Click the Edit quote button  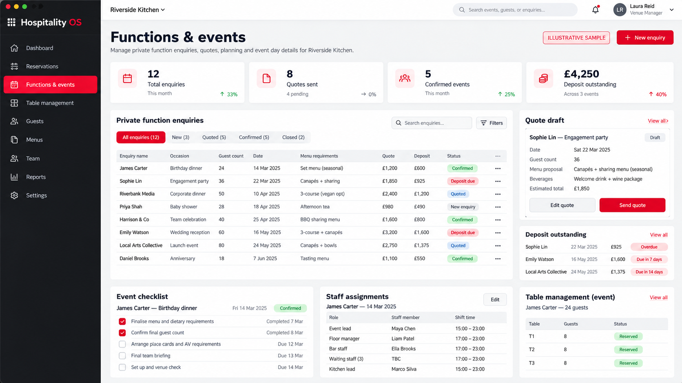[562, 205]
